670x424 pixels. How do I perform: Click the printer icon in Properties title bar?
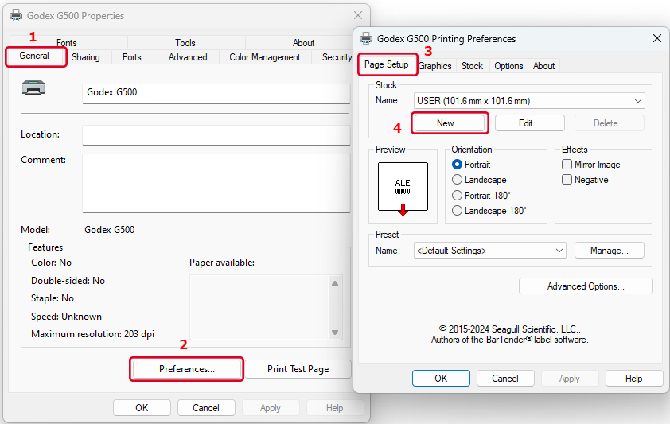click(x=16, y=16)
